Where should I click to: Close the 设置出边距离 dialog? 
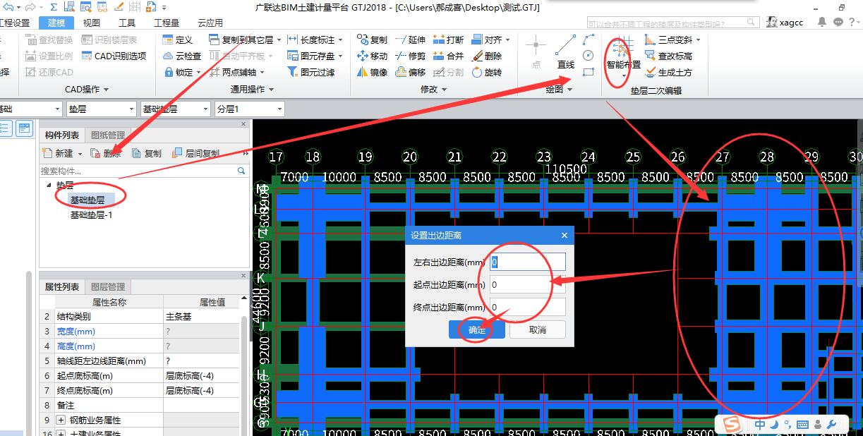click(x=565, y=236)
